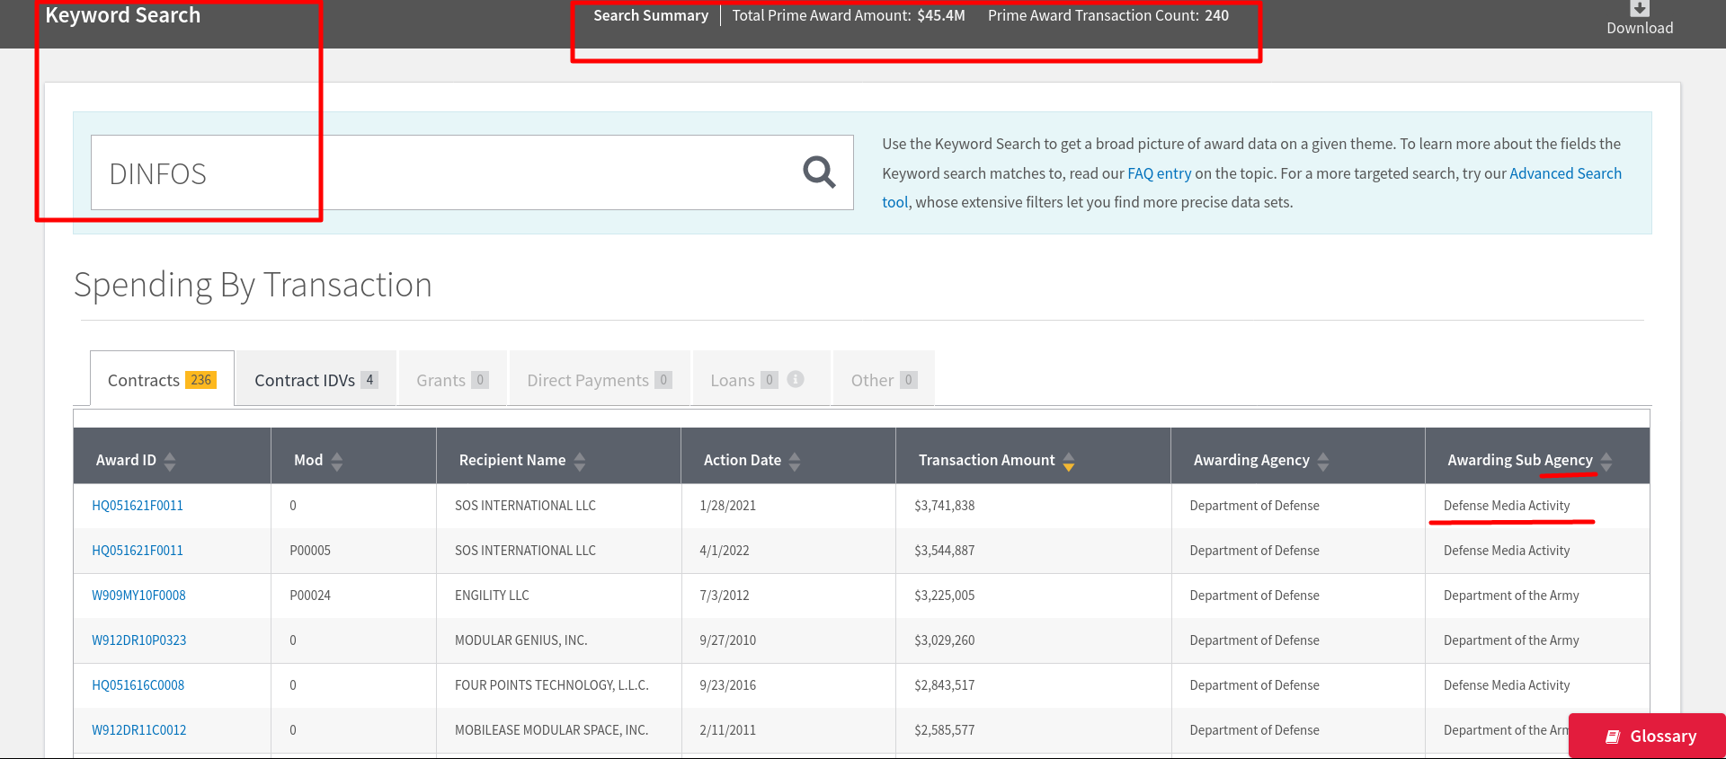Image resolution: width=1726 pixels, height=759 pixels.
Task: Open award W912DR11C0012
Action: [x=139, y=730]
